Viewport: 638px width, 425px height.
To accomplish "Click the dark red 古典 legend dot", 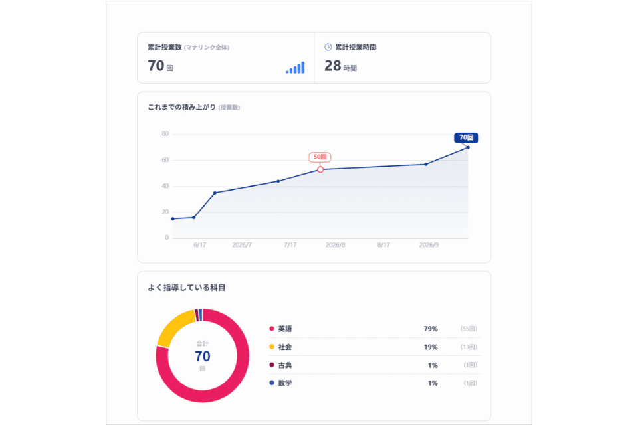I will coord(272,365).
